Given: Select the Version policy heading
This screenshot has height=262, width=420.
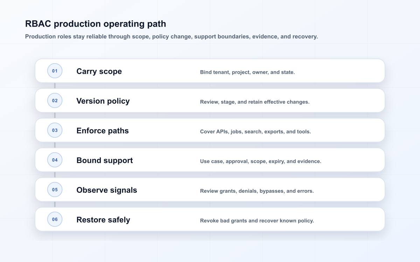Looking at the screenshot, I should click(103, 101).
